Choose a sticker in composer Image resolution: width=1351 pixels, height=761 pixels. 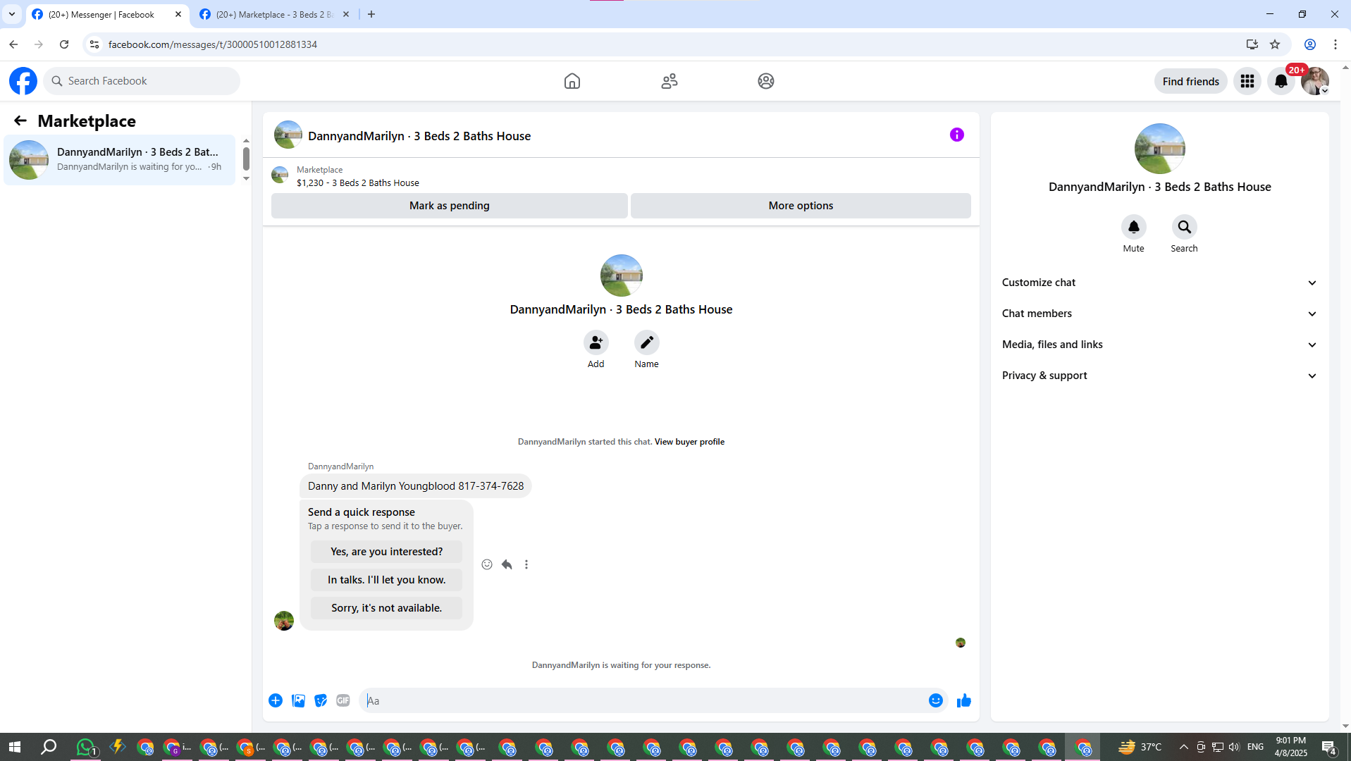(x=321, y=700)
